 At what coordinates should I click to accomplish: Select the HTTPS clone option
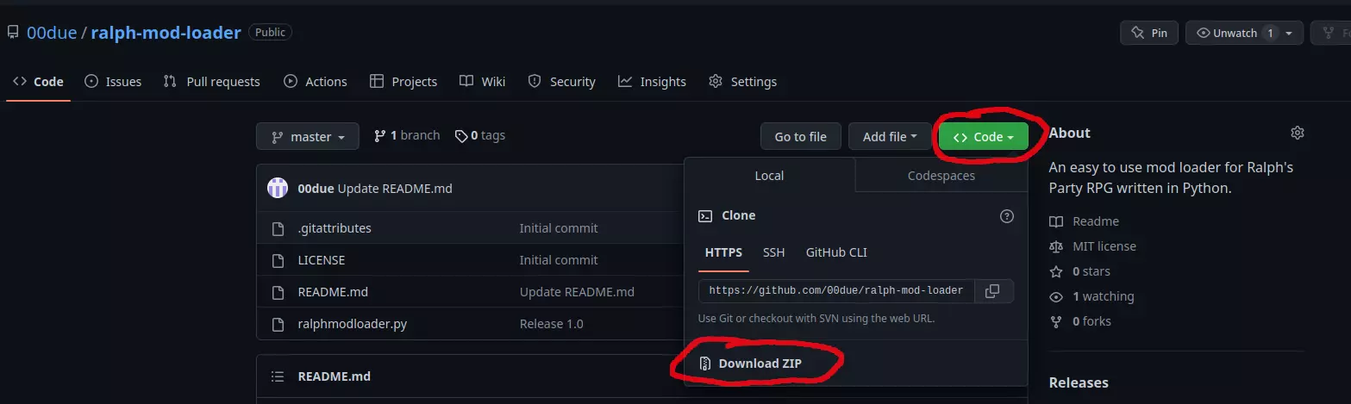[723, 252]
